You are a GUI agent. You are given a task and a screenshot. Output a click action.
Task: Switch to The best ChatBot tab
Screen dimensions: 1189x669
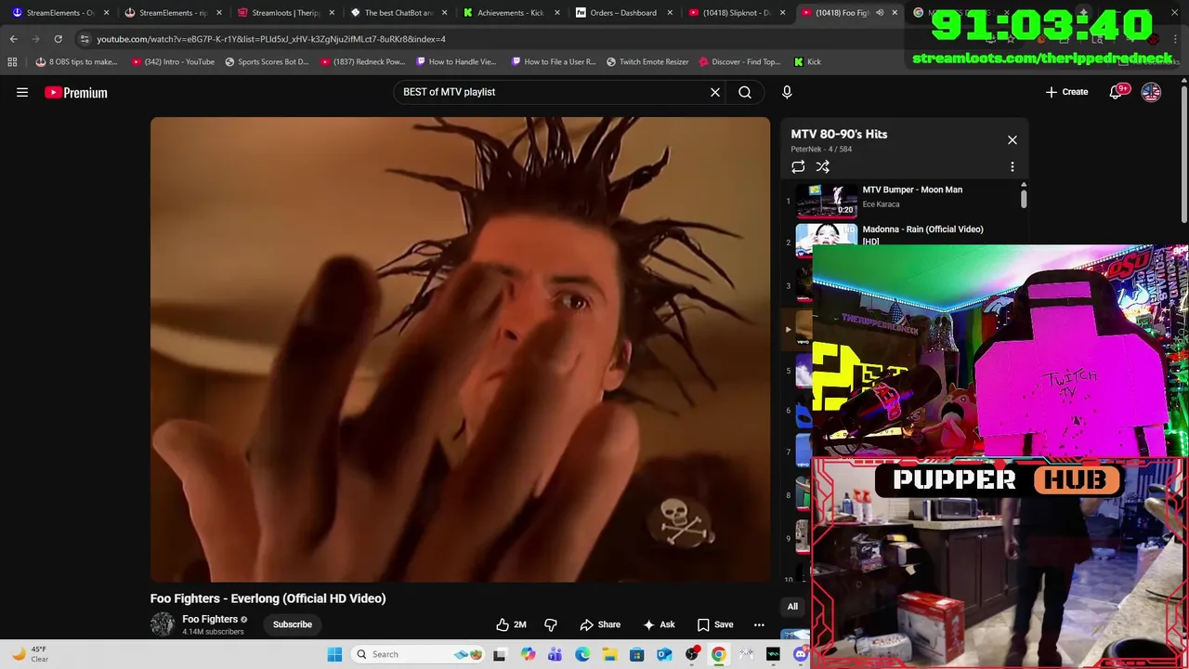(x=398, y=13)
